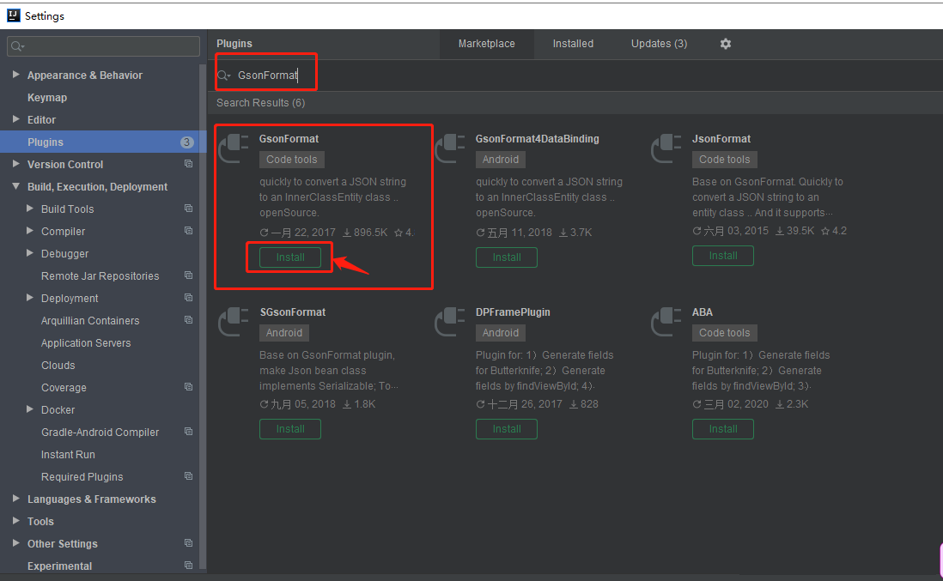Expand the Debugger node

click(30, 253)
